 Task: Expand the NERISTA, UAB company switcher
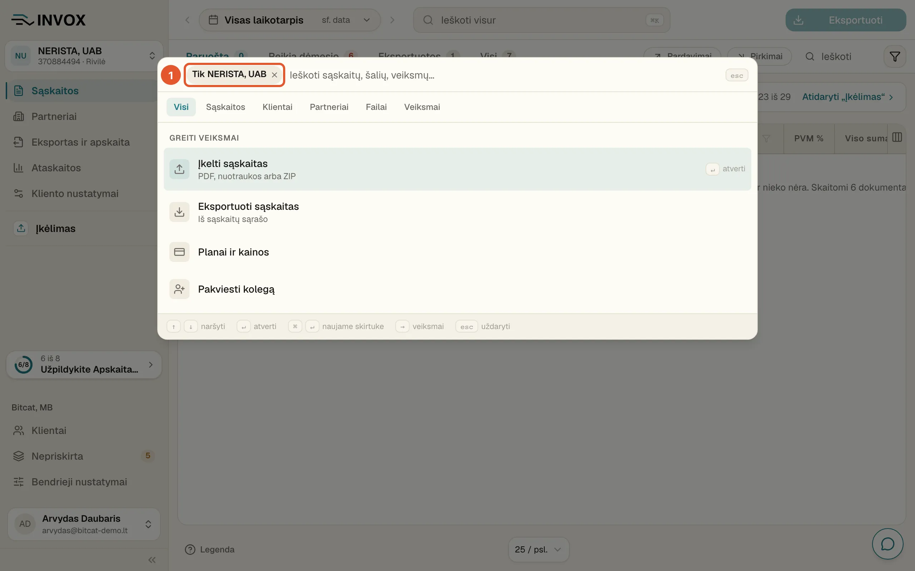[84, 56]
